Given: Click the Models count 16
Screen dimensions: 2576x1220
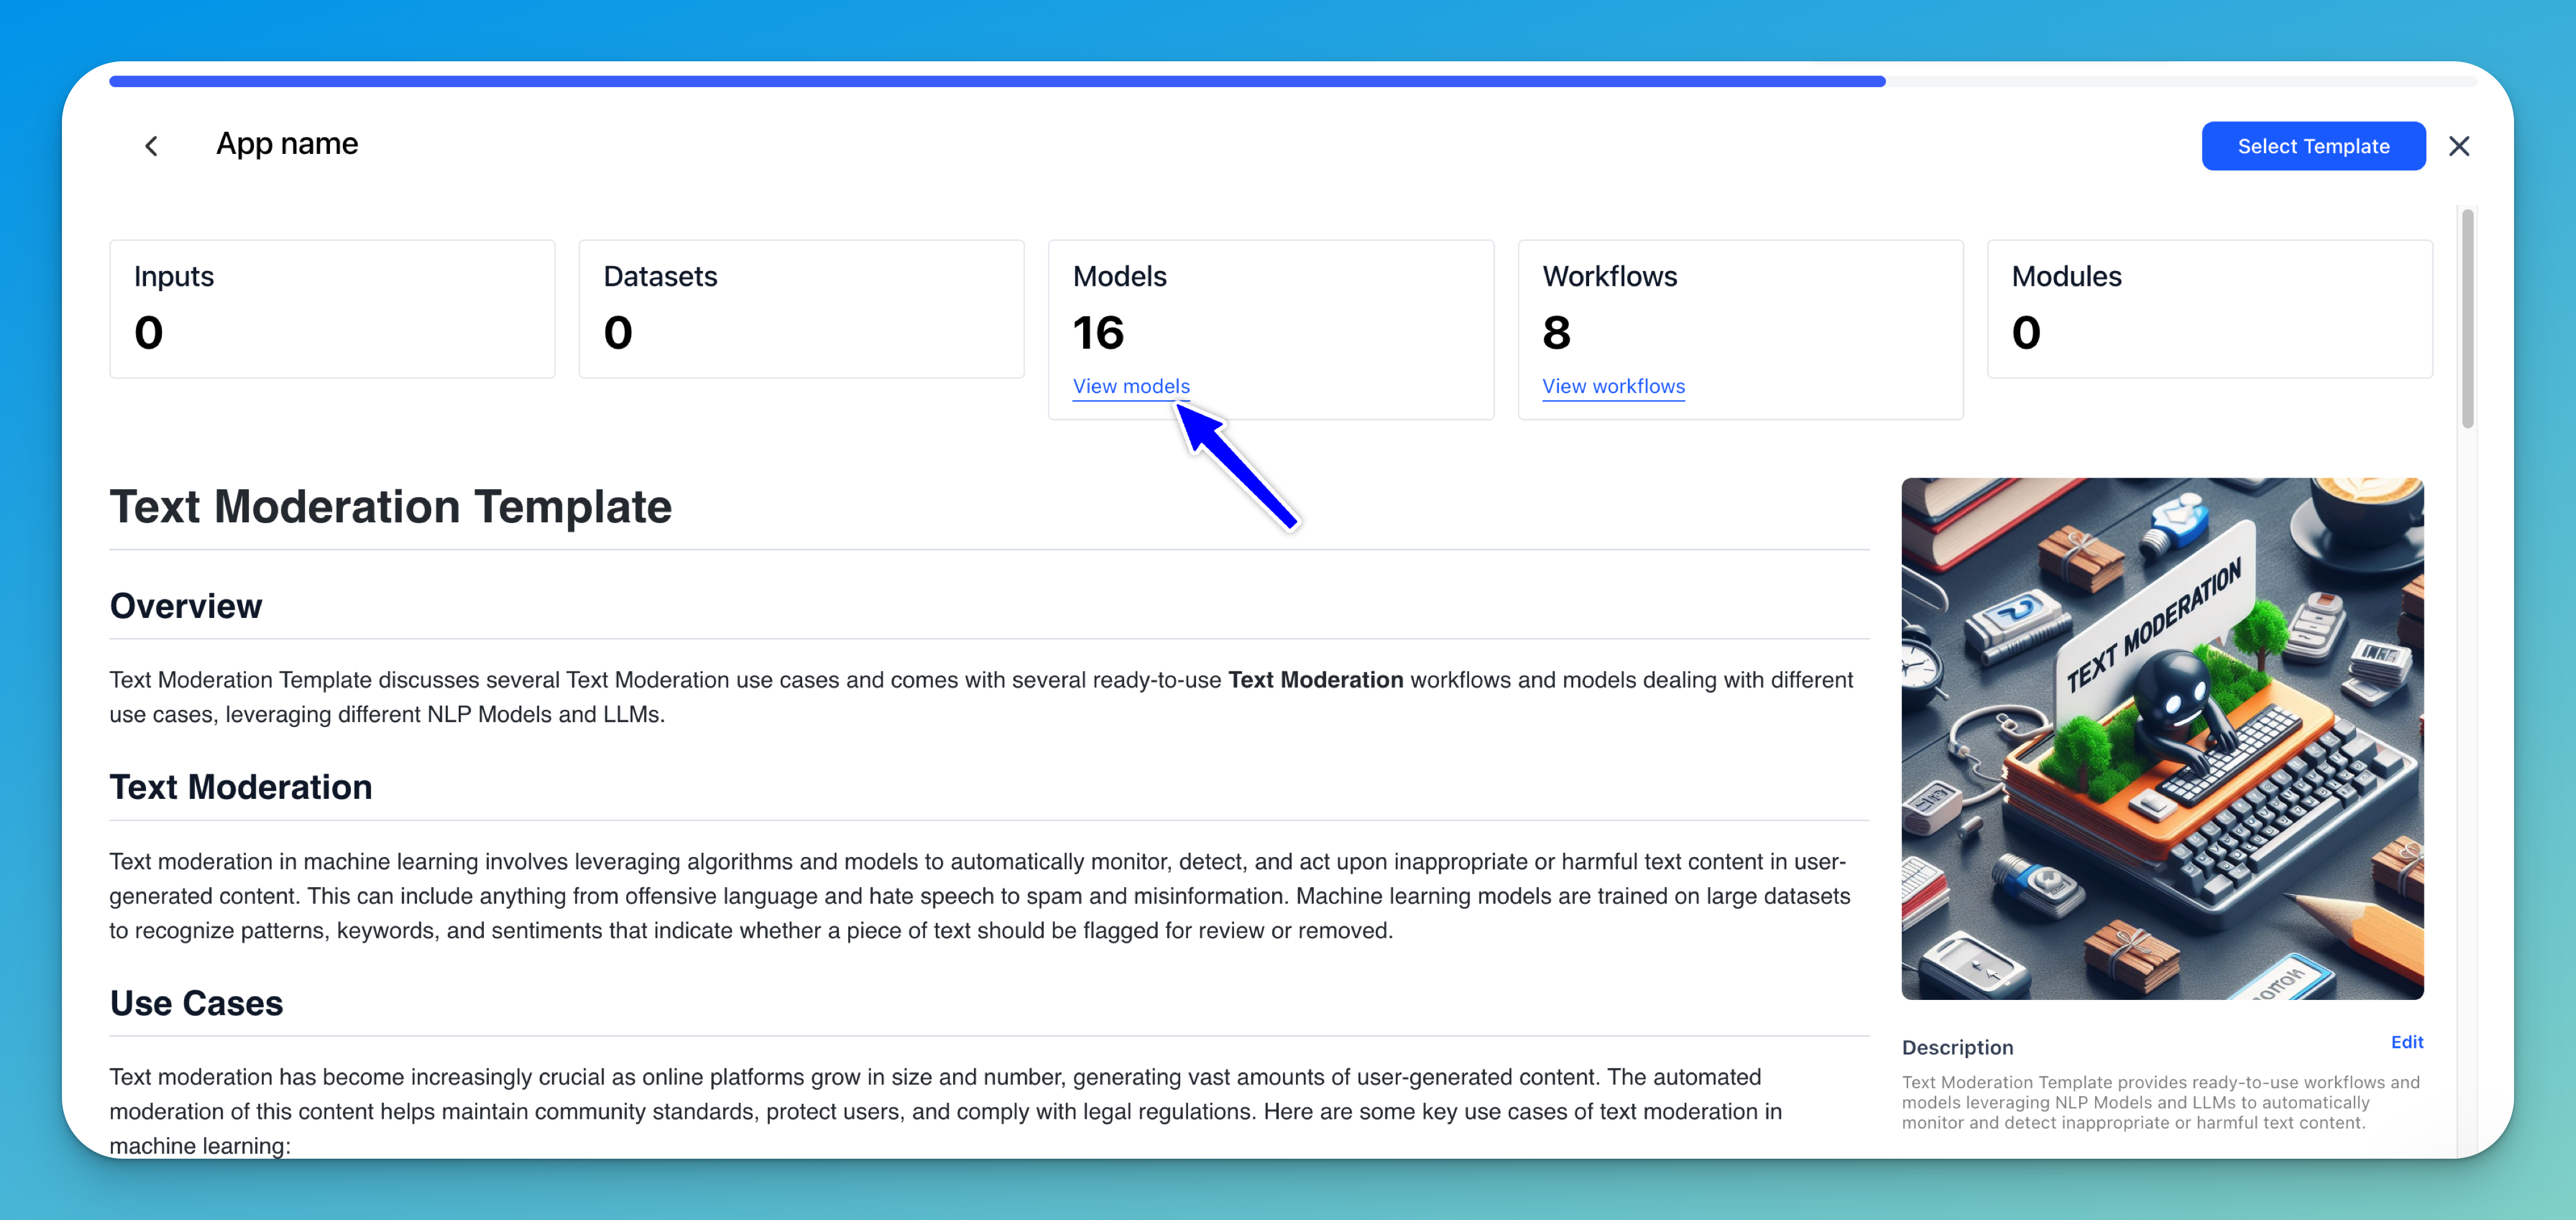Looking at the screenshot, I should coord(1098,332).
